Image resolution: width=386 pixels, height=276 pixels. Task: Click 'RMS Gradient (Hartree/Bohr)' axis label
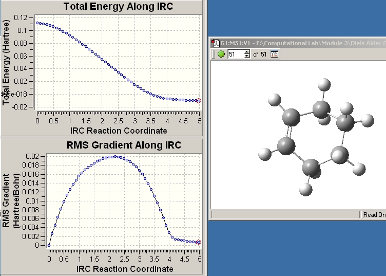(x=11, y=200)
